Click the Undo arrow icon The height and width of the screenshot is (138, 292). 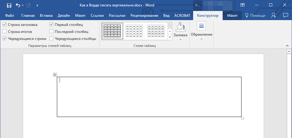(x=18, y=5)
